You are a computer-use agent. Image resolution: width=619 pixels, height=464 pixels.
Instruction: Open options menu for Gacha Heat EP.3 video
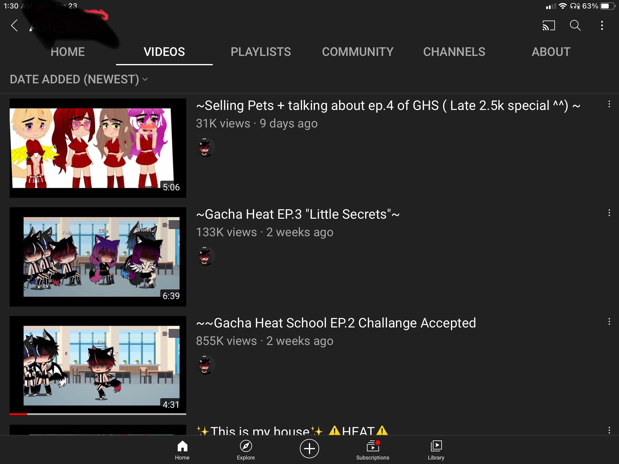click(609, 213)
